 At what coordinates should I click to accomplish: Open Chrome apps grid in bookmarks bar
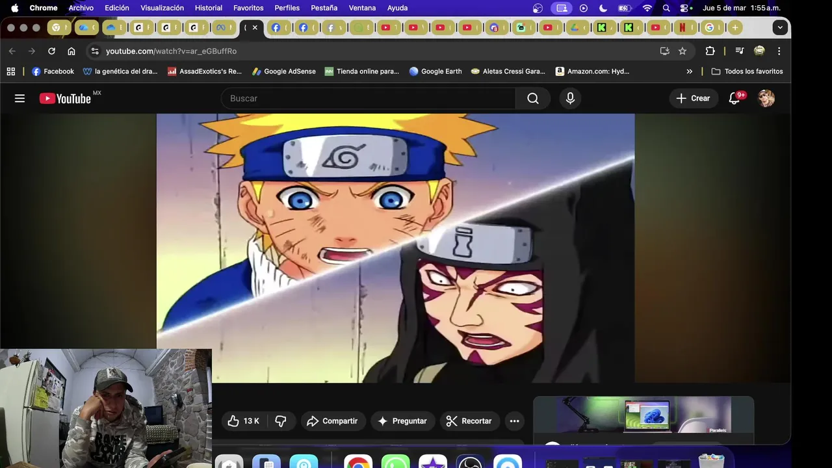10,71
